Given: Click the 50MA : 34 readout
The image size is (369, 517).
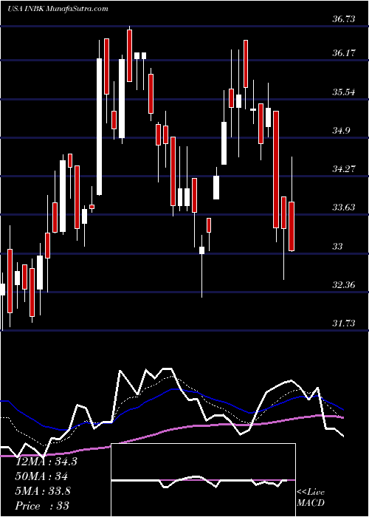Looking at the screenshot, I should [42, 476].
